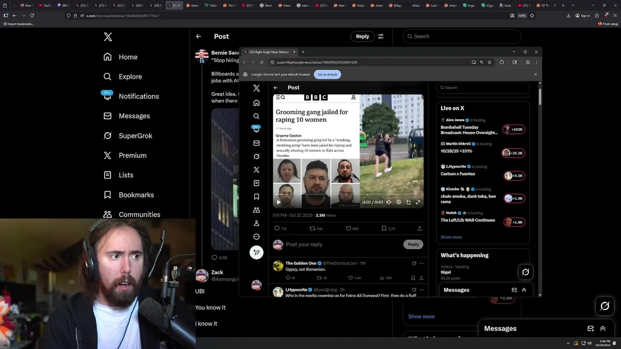Expand the background window Messages drawer chevrons
This screenshot has height=349, width=621.
pyautogui.click(x=603, y=328)
